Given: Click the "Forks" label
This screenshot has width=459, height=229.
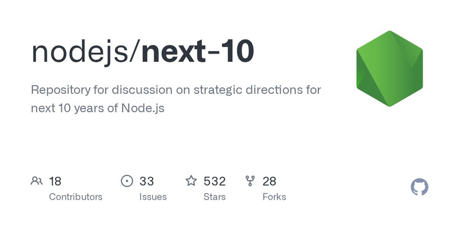Looking at the screenshot, I should pos(274,197).
